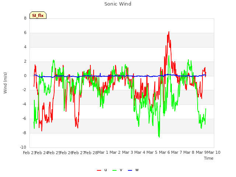The width and height of the screenshot is (236, 177).
Task: Click the SI_flx annotation label
Action: (38, 15)
